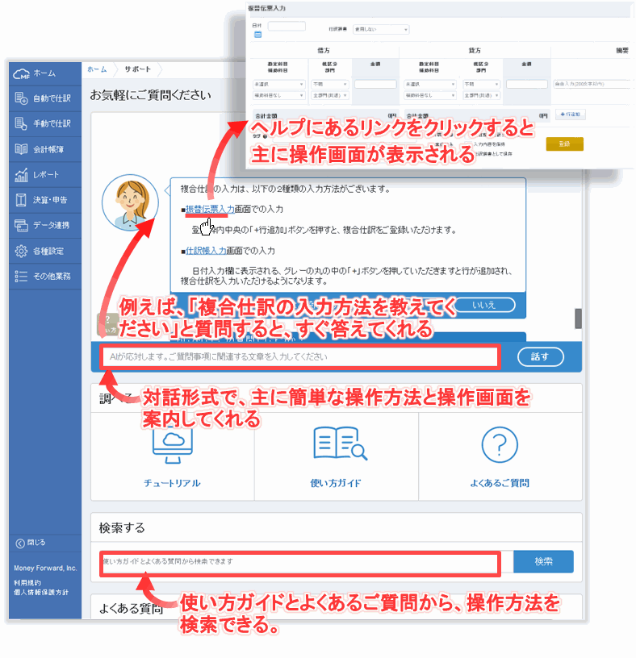Open 貸方 全部門(共通) dropdown
Screen dimensions: 636x658
tap(481, 96)
